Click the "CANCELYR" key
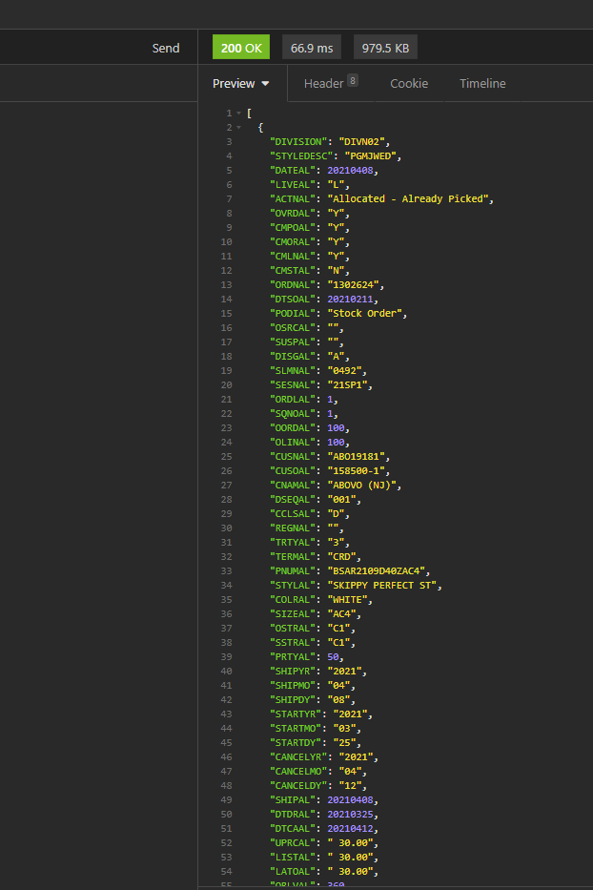This screenshot has width=593, height=890. pyautogui.click(x=298, y=757)
